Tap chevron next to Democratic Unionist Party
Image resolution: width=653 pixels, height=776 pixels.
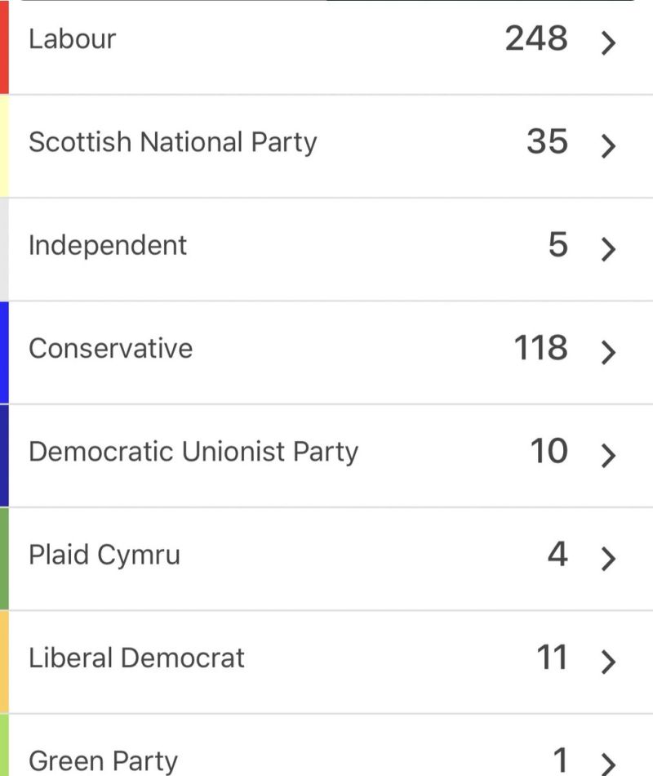click(x=608, y=455)
